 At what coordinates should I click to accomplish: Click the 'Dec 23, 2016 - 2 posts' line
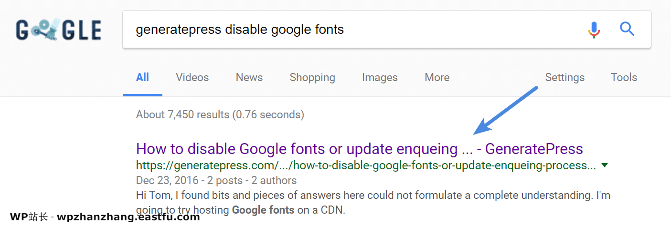pos(216,180)
